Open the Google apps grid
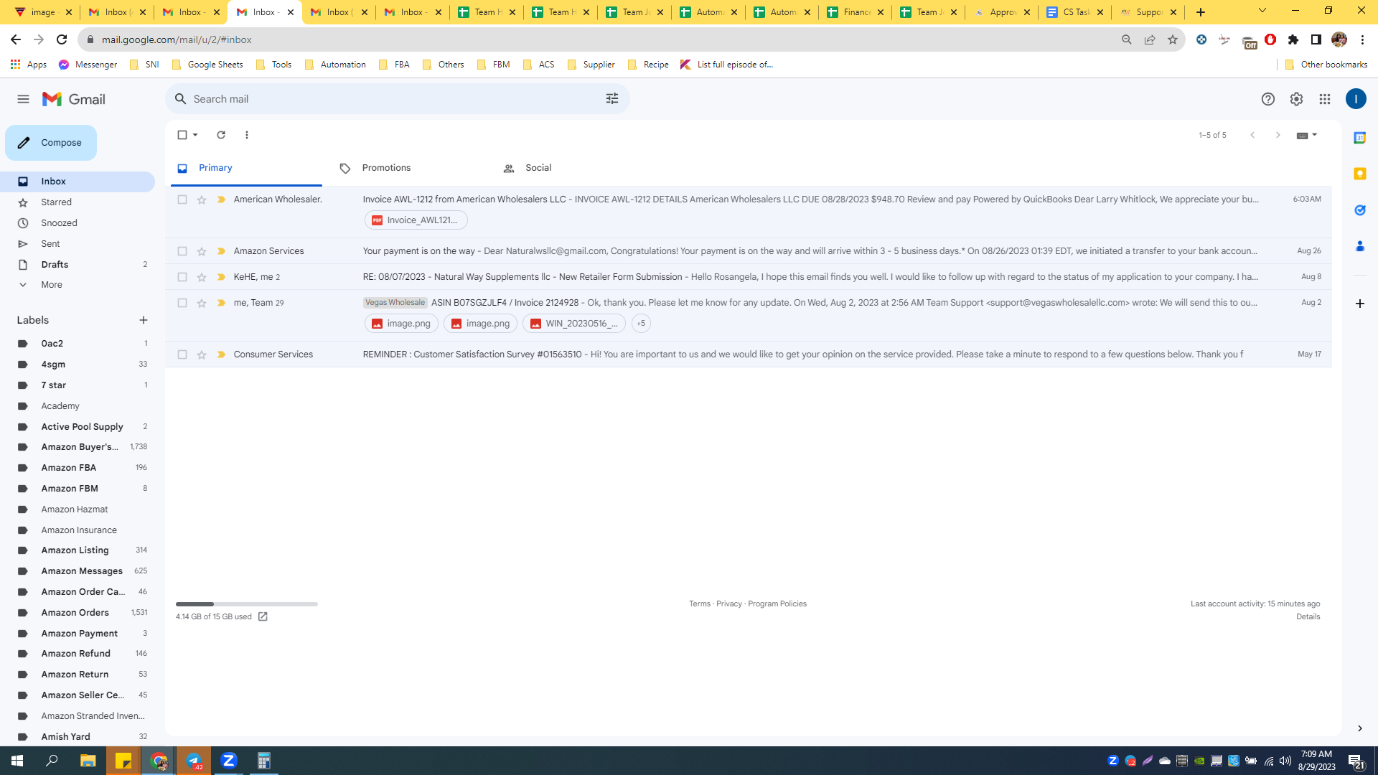Image resolution: width=1378 pixels, height=775 pixels. click(1325, 99)
